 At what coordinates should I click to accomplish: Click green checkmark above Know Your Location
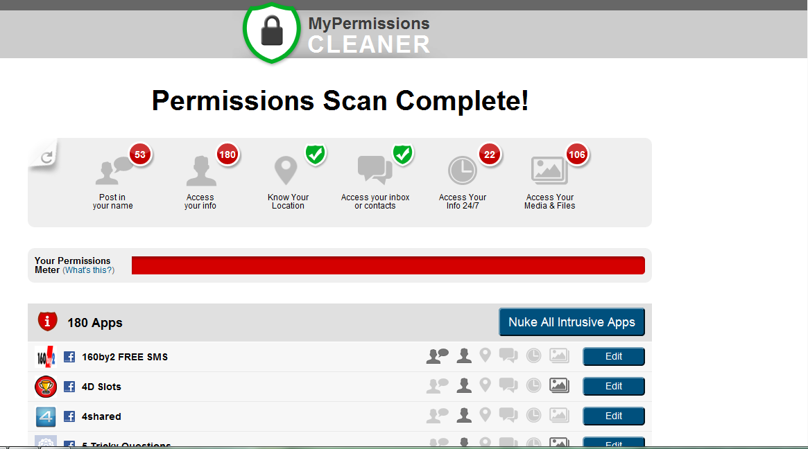coord(316,154)
